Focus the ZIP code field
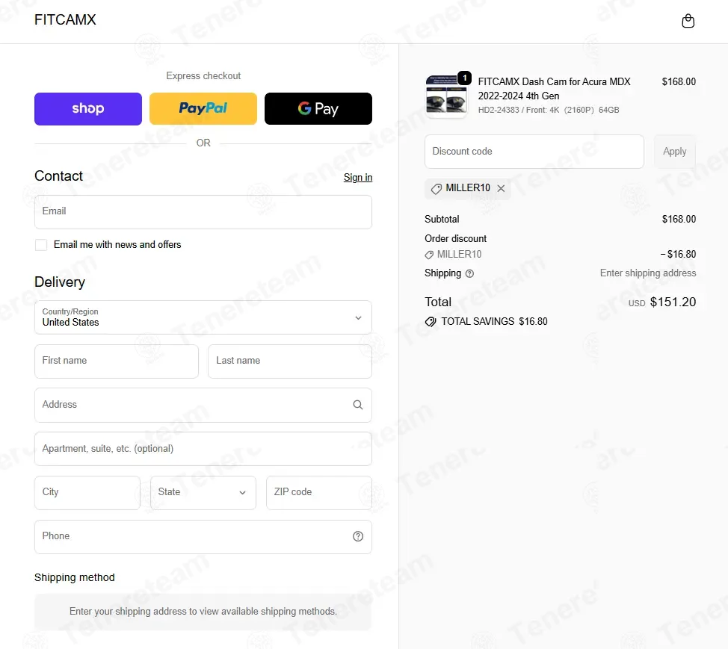 (319, 493)
